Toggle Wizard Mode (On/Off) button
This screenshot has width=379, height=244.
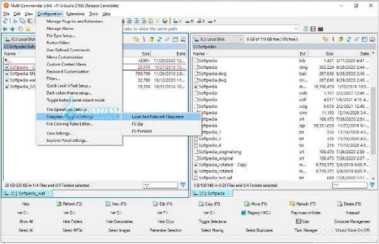click(x=352, y=230)
